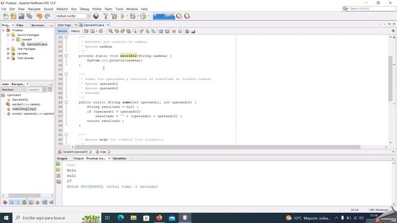Click the New Project toolbar icon

point(14,16)
